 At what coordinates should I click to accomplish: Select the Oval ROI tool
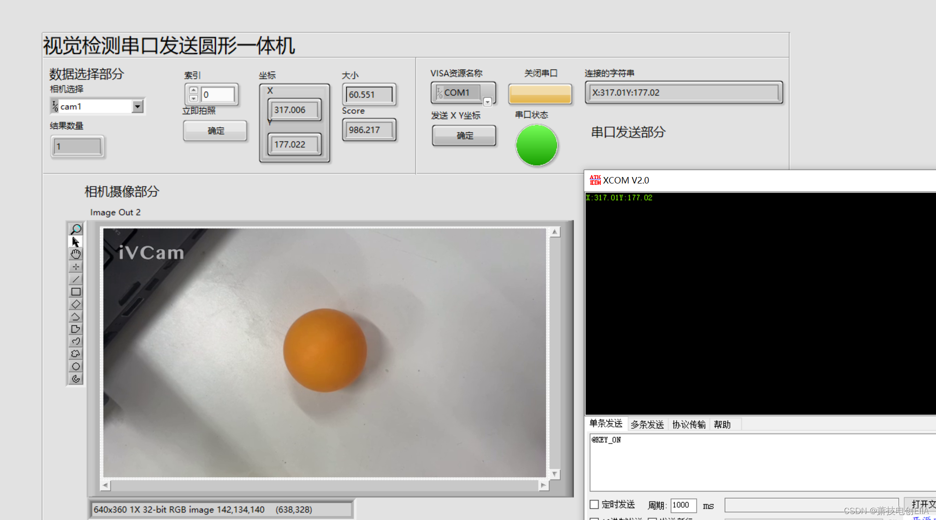pos(76,366)
